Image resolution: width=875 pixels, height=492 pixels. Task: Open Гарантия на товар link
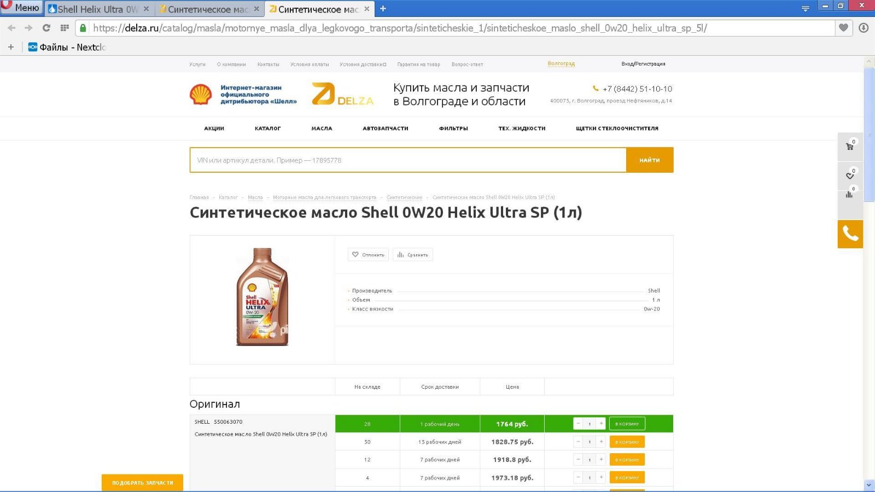[x=418, y=65]
